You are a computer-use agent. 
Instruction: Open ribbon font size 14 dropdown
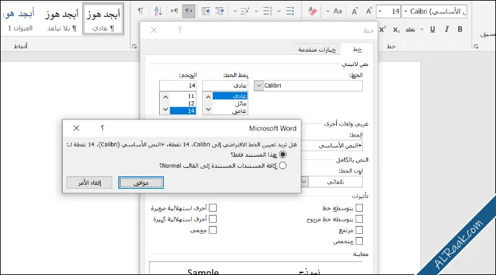[x=380, y=11]
